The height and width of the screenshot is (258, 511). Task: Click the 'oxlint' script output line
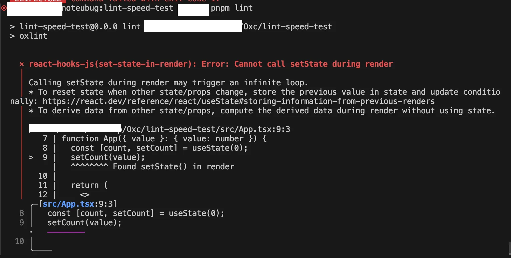tap(33, 36)
